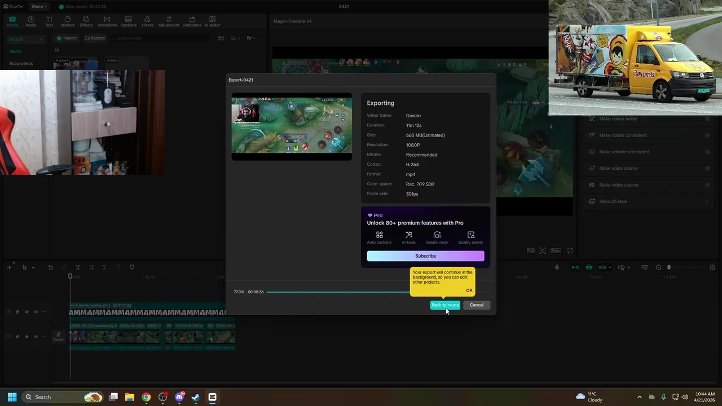Open the Windows Start menu

point(12,397)
